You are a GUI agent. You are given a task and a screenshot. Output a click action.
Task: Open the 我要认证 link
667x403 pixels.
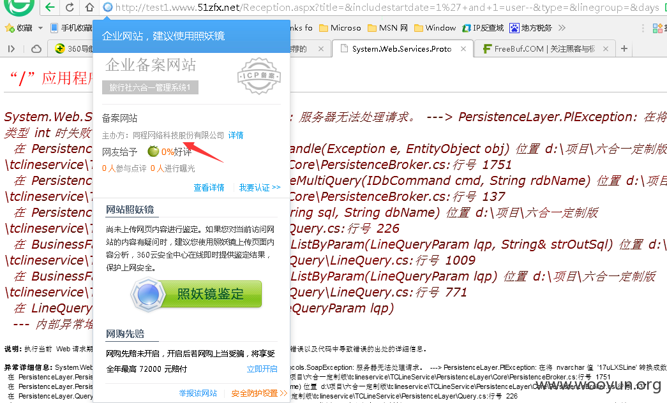tap(260, 187)
